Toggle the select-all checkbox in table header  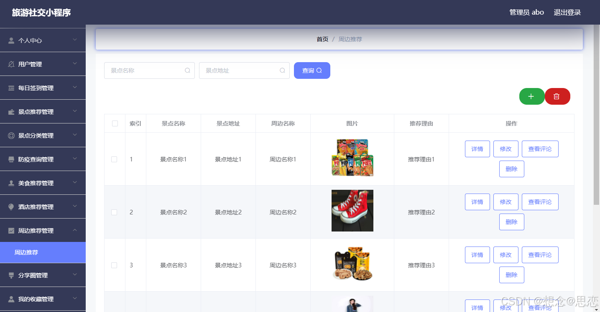point(115,123)
